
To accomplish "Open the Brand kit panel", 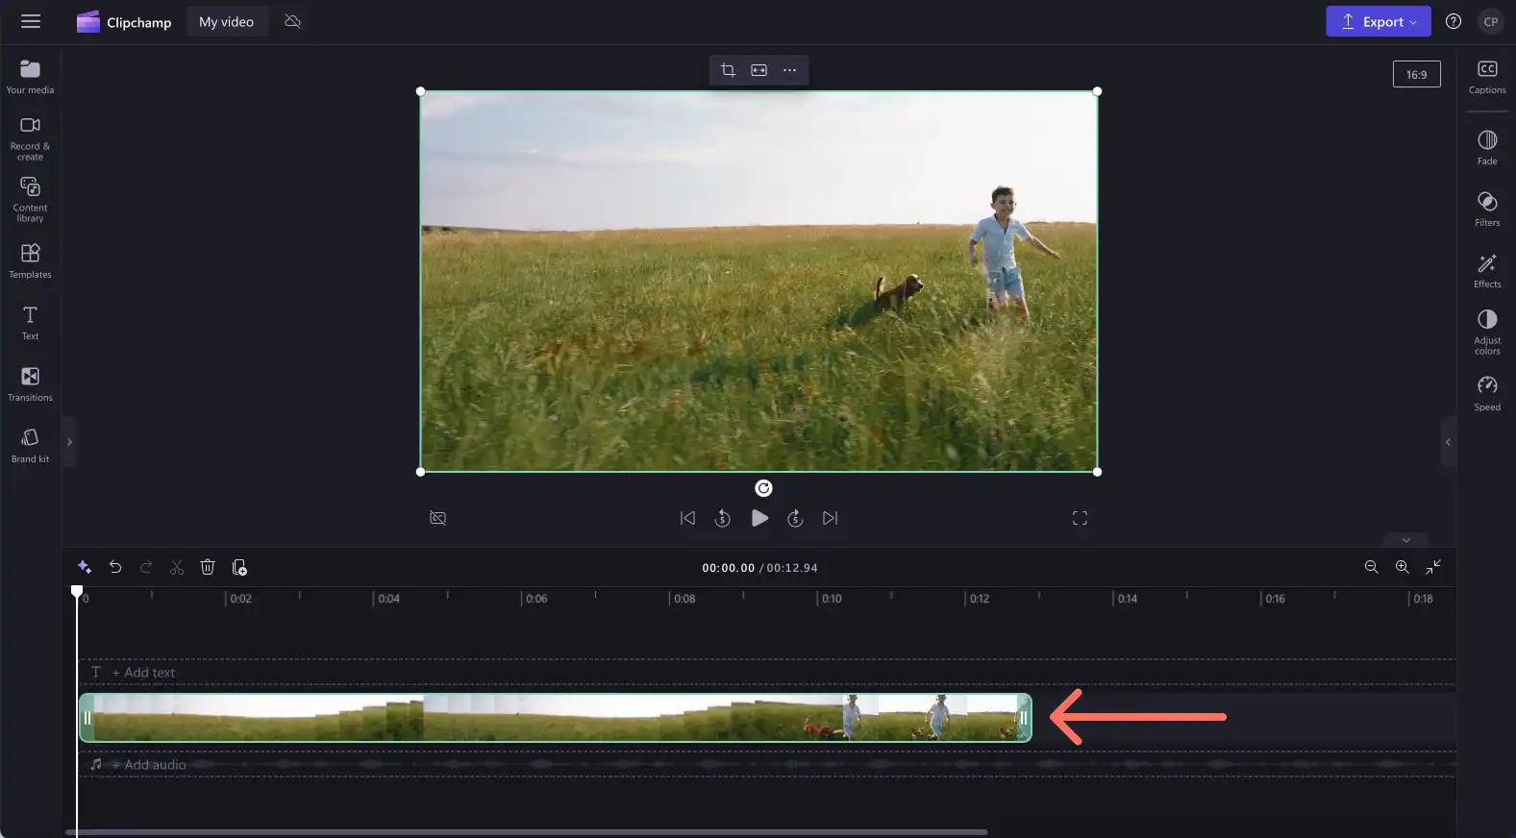I will tap(30, 445).
